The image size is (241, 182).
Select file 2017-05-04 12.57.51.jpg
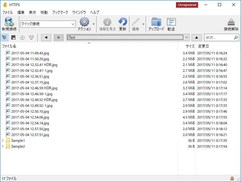[30, 135]
